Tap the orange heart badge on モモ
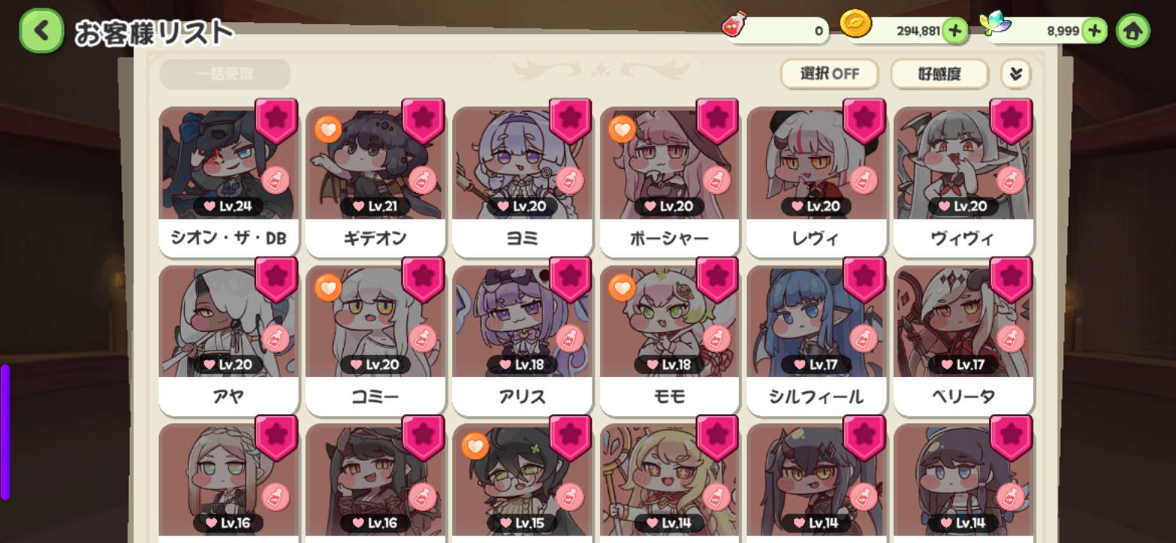The height and width of the screenshot is (543, 1176). click(622, 287)
